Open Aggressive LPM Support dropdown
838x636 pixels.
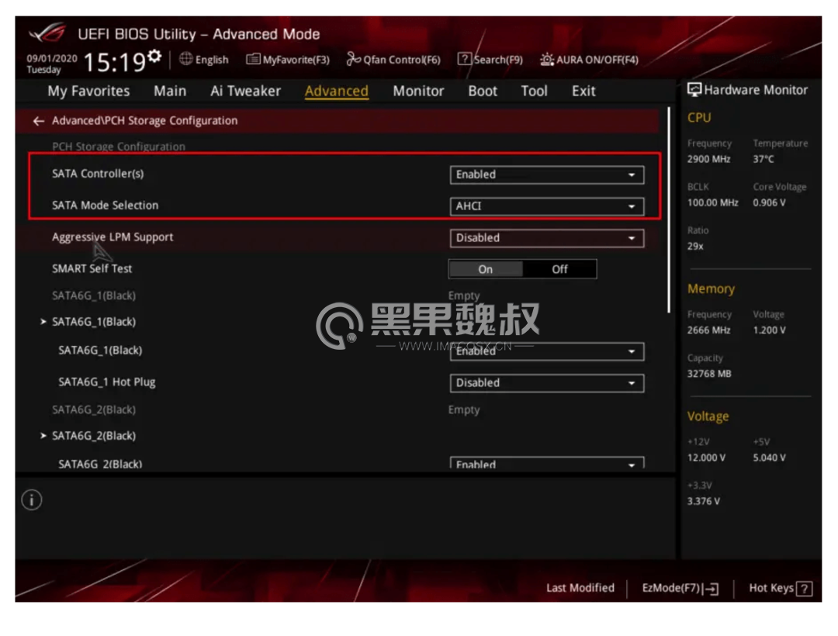pyautogui.click(x=547, y=238)
